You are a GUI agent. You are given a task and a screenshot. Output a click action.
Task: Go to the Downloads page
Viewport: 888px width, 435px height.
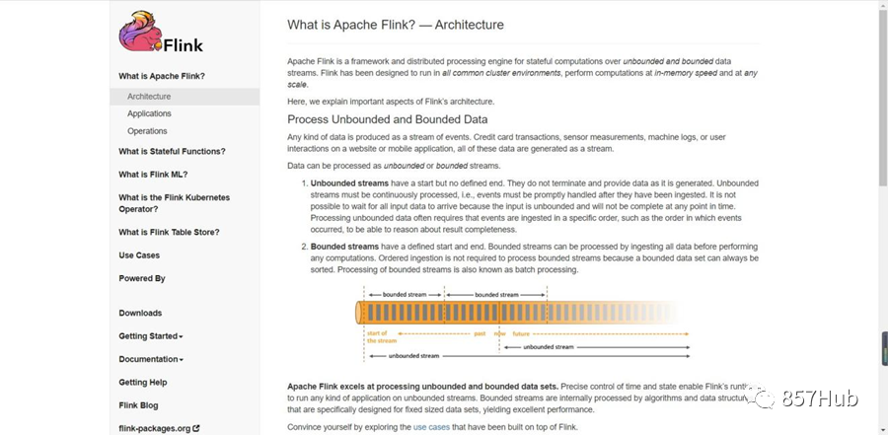[140, 314]
